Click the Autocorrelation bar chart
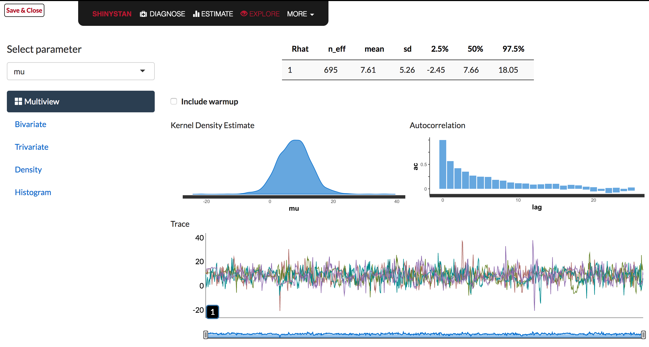The height and width of the screenshot is (347, 649). pyautogui.click(x=536, y=169)
